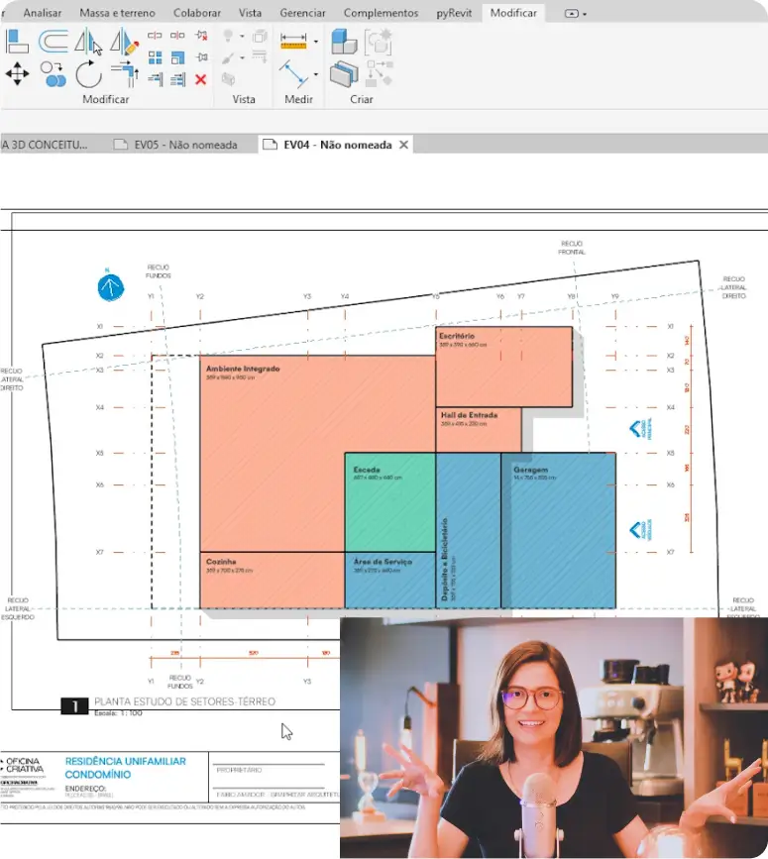
Task: Switch to the Colaborar ribbon tab
Action: pos(196,13)
